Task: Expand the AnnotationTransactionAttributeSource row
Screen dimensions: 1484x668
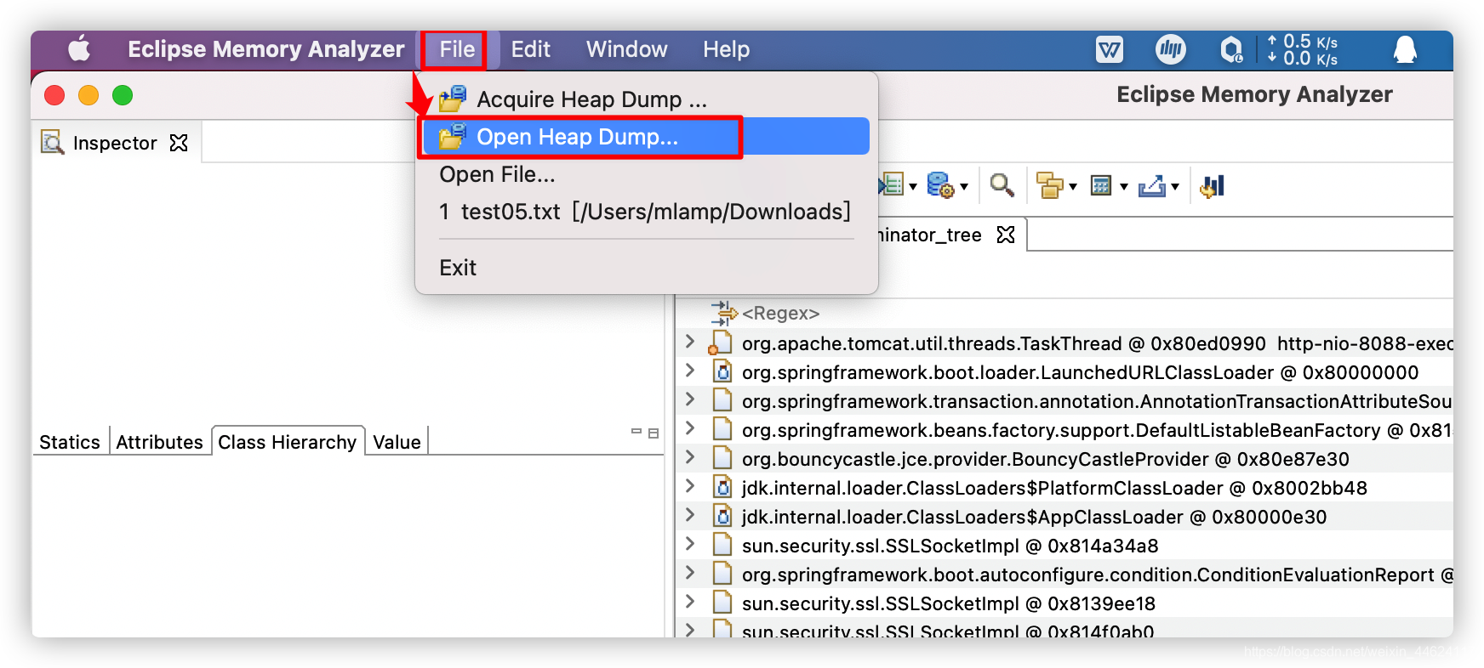Action: click(690, 399)
